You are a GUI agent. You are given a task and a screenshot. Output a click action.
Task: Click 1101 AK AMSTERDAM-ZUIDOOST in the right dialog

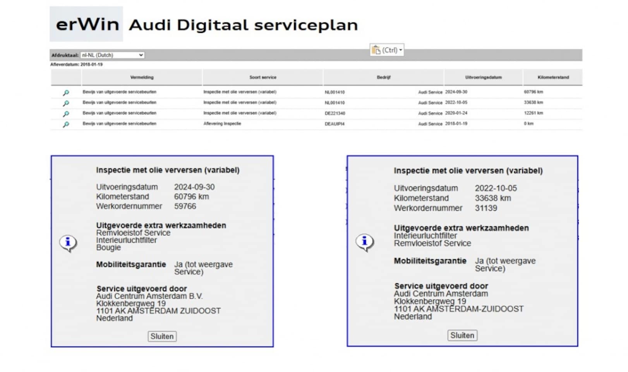(458, 309)
